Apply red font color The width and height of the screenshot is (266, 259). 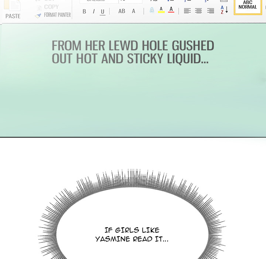point(171,10)
